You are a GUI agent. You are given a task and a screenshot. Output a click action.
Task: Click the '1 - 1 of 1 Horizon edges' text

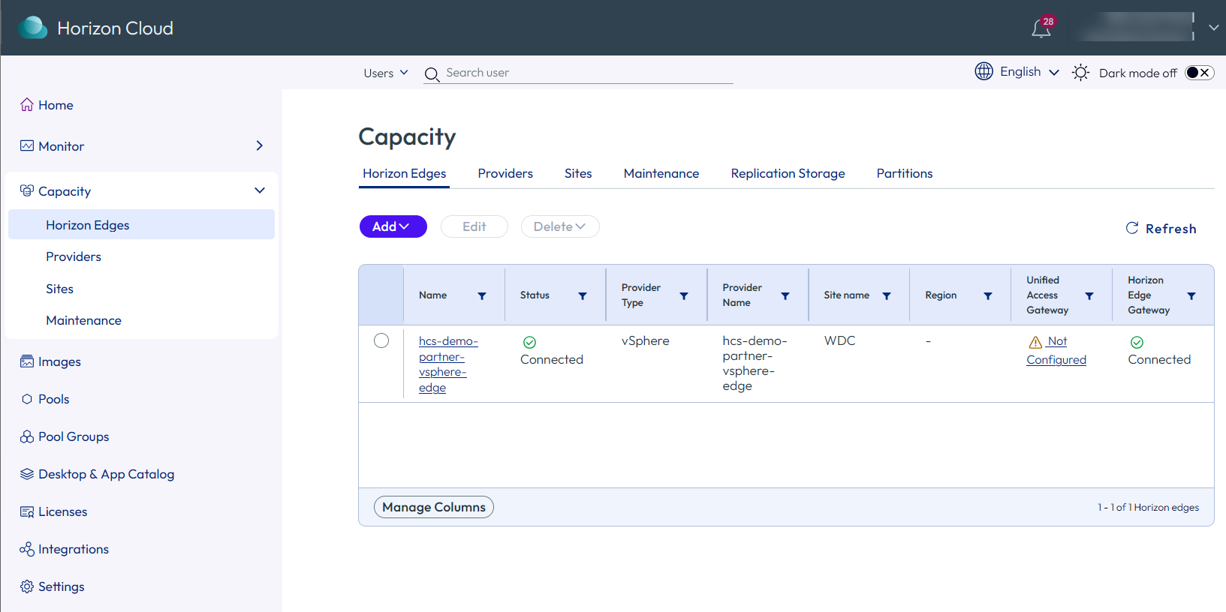click(1148, 507)
